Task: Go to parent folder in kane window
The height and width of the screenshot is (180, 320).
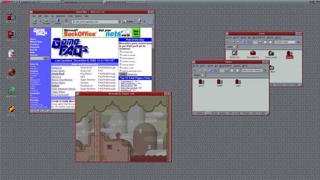Action: [243, 42]
